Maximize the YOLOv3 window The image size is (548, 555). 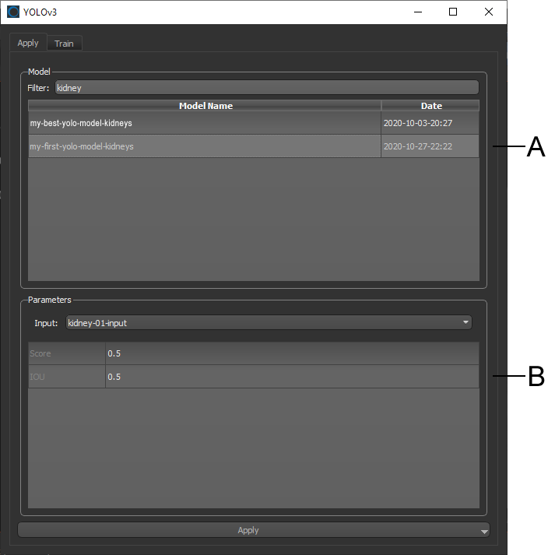pos(453,12)
